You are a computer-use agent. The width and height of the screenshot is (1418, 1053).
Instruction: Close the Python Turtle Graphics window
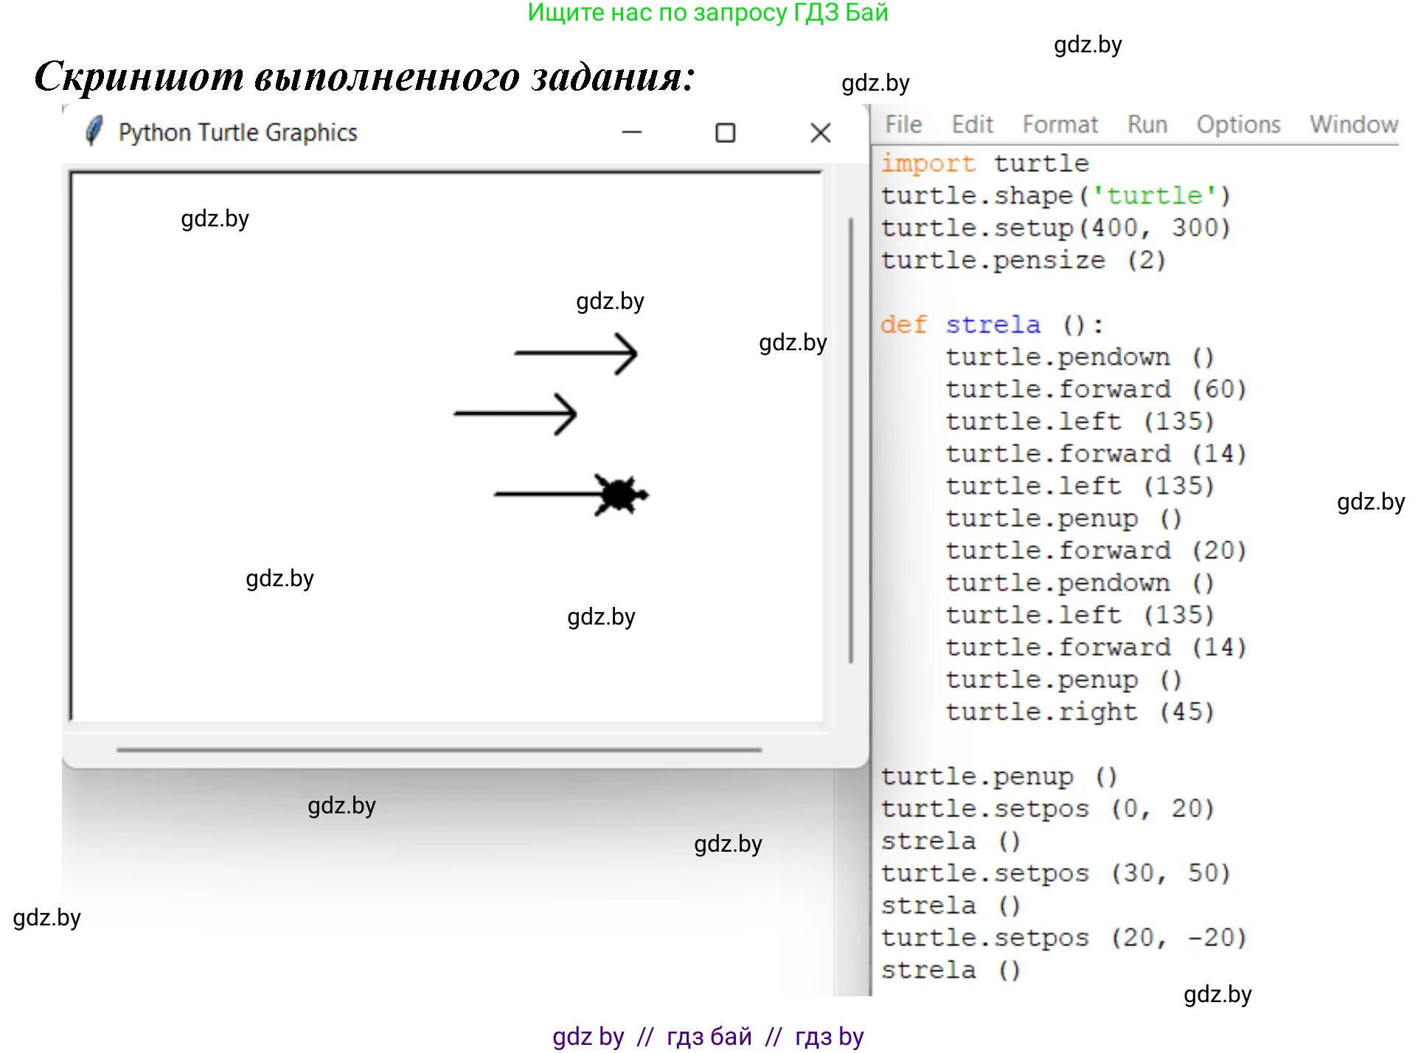click(x=820, y=133)
